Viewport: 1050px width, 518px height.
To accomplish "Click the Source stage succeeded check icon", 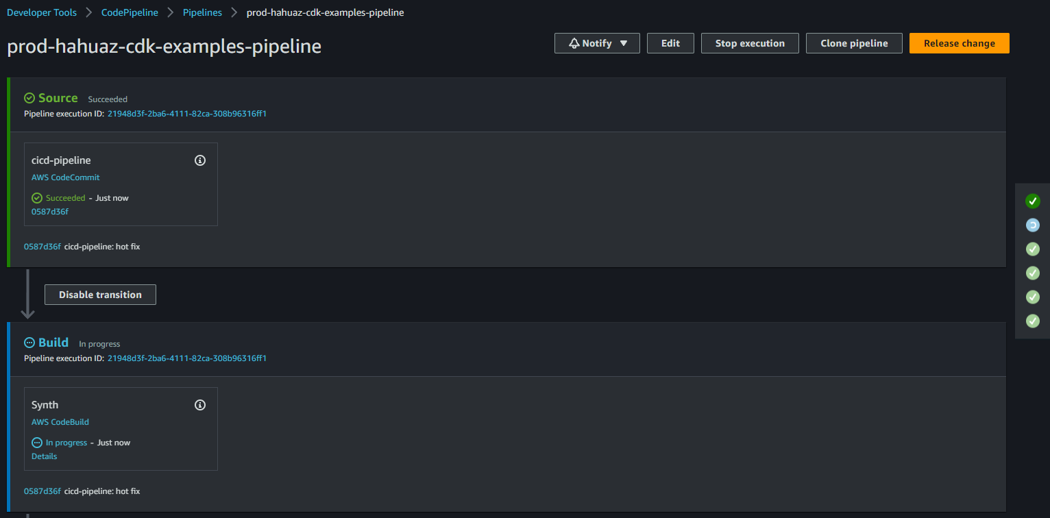I will [x=29, y=98].
